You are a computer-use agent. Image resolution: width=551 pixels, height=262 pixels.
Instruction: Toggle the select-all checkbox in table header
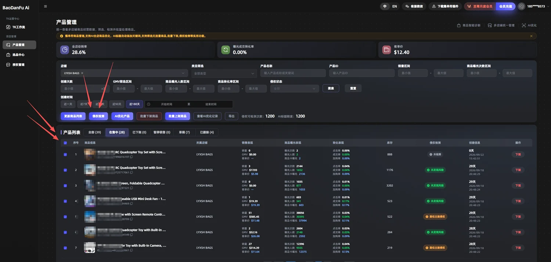(65, 143)
